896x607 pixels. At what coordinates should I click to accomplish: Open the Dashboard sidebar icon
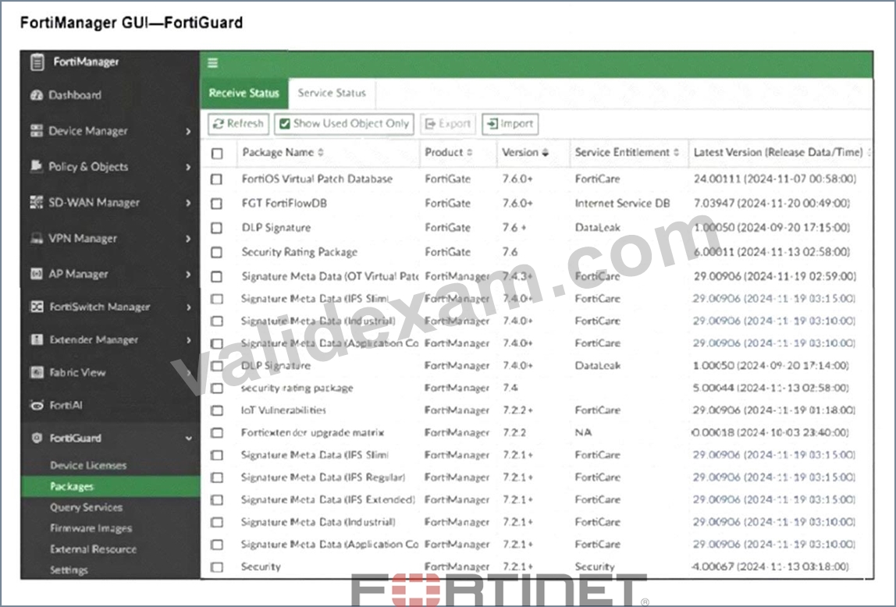(x=37, y=95)
